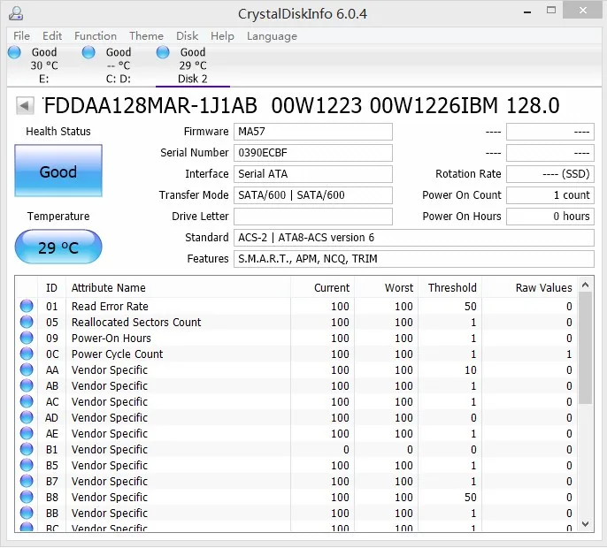The width and height of the screenshot is (607, 548).
Task: Click the Serial Number field 0390ECBF
Action: (x=313, y=153)
